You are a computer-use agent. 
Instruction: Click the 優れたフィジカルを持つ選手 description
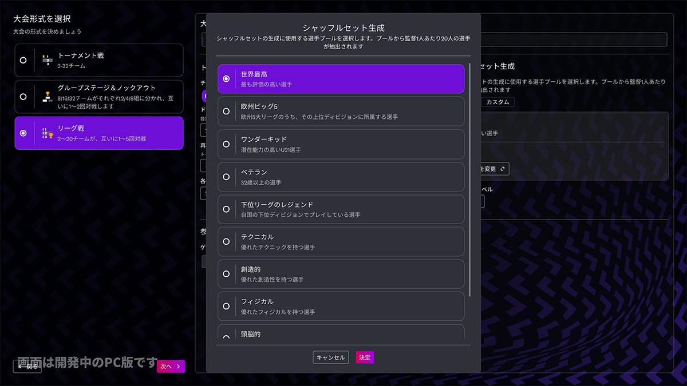point(278,312)
